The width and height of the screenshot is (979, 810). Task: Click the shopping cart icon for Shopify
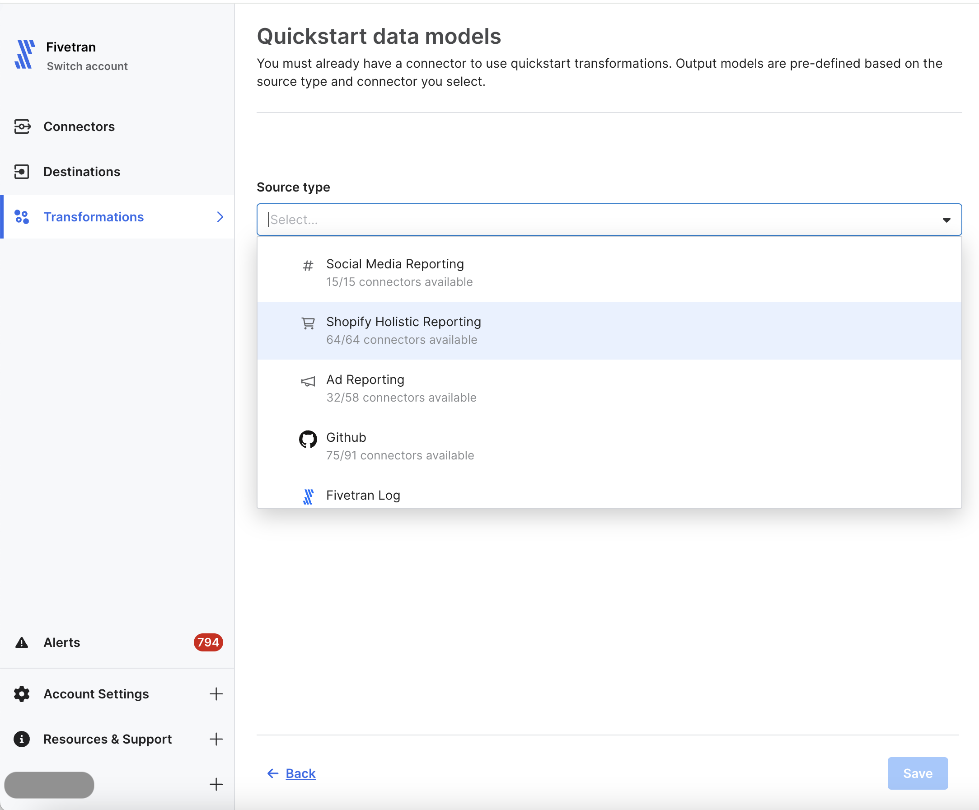[x=308, y=323]
